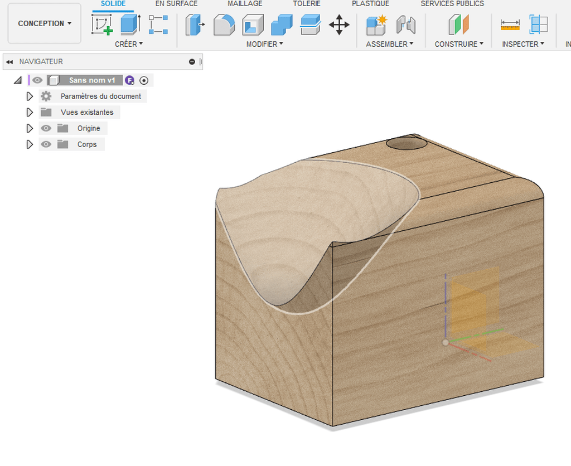This screenshot has width=571, height=466.
Task: Toggle visibility of the Origine folder
Action: pyautogui.click(x=46, y=128)
